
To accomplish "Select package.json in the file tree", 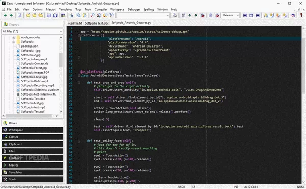I will [30, 46].
